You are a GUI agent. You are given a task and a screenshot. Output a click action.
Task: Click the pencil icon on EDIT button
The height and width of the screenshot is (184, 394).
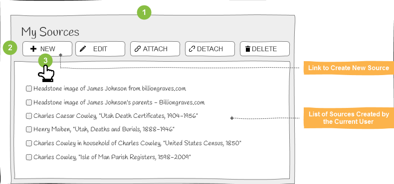coord(83,49)
